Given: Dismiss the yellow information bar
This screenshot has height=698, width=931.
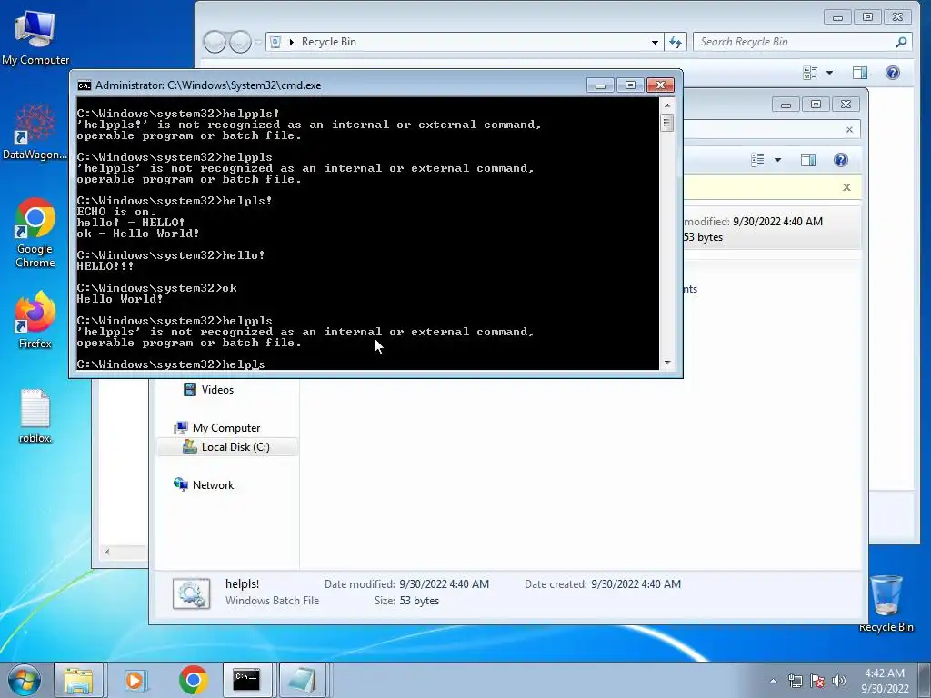Looking at the screenshot, I should click(x=846, y=187).
